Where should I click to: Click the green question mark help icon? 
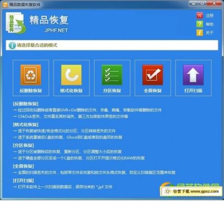point(200,24)
